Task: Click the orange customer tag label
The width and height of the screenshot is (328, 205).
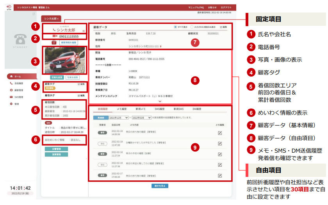Action: (50, 89)
